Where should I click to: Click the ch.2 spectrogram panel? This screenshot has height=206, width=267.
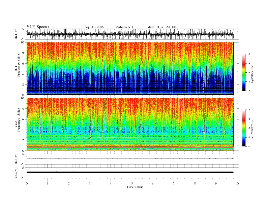[x=130, y=125]
